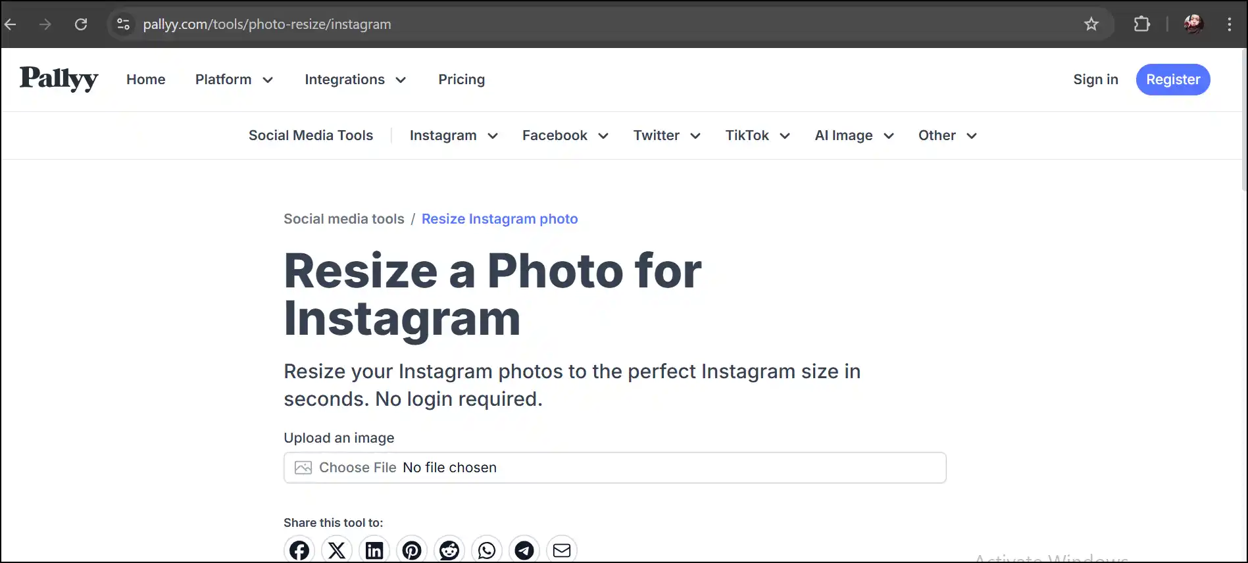Open browser extensions puzzle icon
1248x563 pixels.
pos(1142,24)
